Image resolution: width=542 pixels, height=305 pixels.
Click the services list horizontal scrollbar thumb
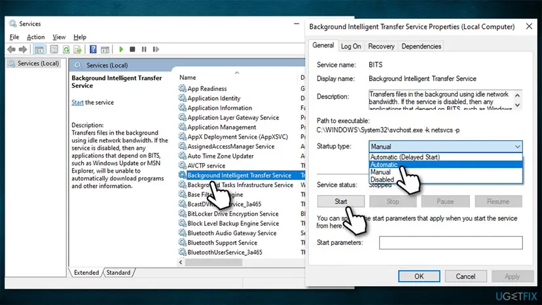tap(213, 262)
